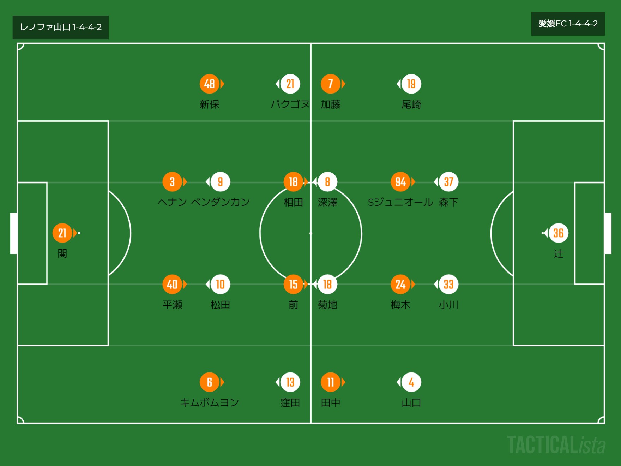
Task: Click orange marker 94 above Sジュニオール
Action: [400, 182]
